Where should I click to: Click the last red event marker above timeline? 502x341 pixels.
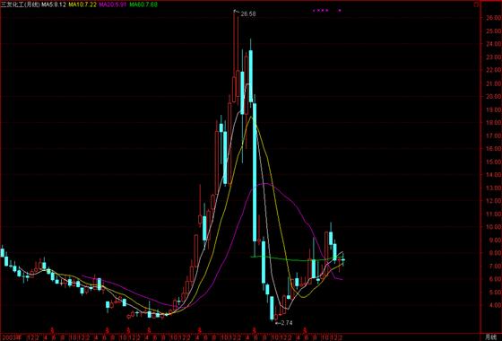pyautogui.click(x=306, y=329)
